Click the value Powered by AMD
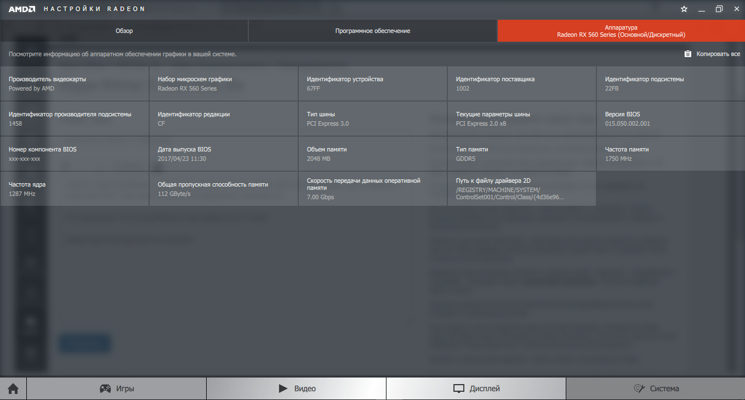 click(x=31, y=88)
